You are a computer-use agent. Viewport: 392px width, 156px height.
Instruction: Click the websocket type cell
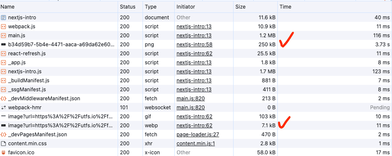click(158, 108)
